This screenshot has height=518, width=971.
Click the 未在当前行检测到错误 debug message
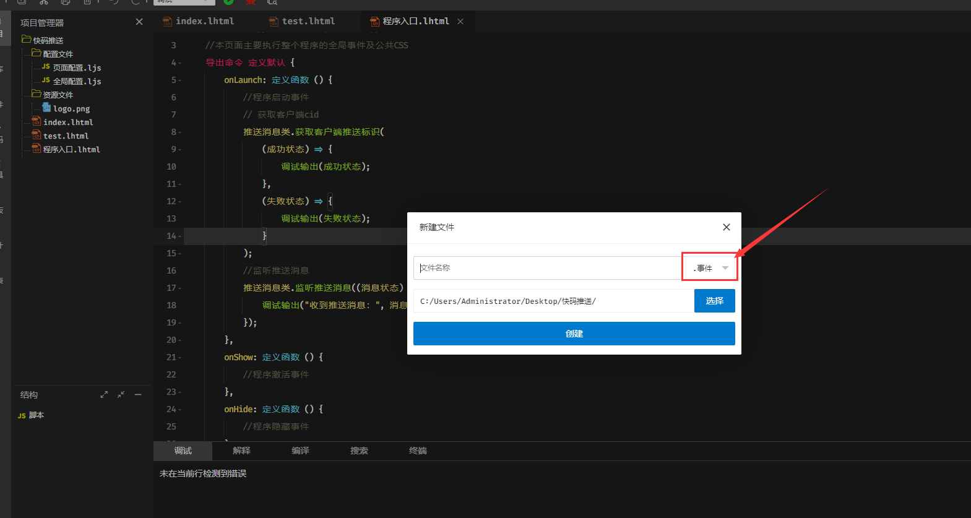pos(203,473)
